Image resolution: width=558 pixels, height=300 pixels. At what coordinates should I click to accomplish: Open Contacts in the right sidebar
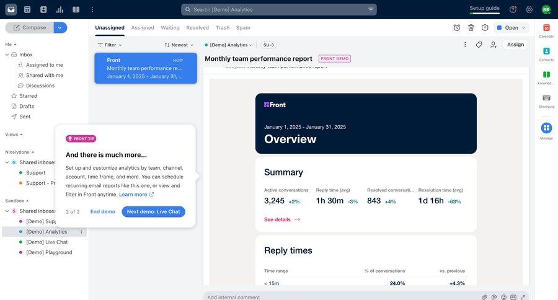(546, 54)
